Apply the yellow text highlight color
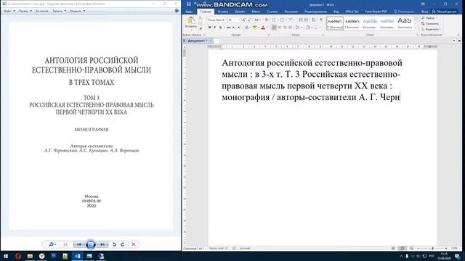The image size is (465, 261). tap(254, 28)
